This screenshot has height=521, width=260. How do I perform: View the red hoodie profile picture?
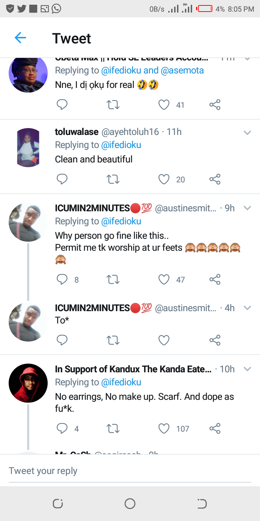tap(28, 383)
